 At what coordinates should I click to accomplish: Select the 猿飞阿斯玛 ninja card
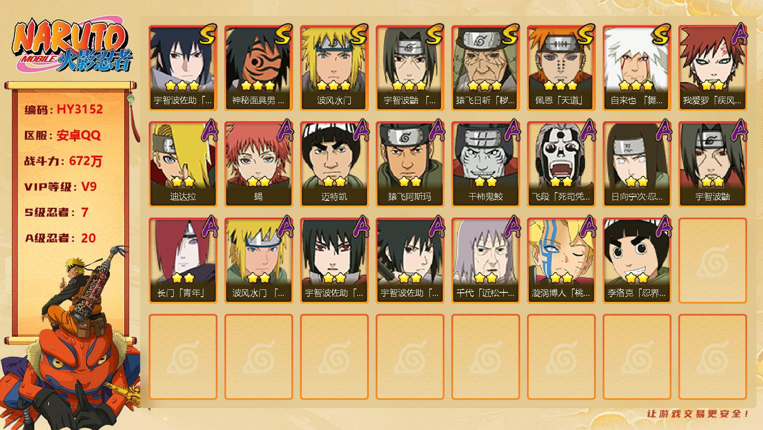[x=410, y=164]
